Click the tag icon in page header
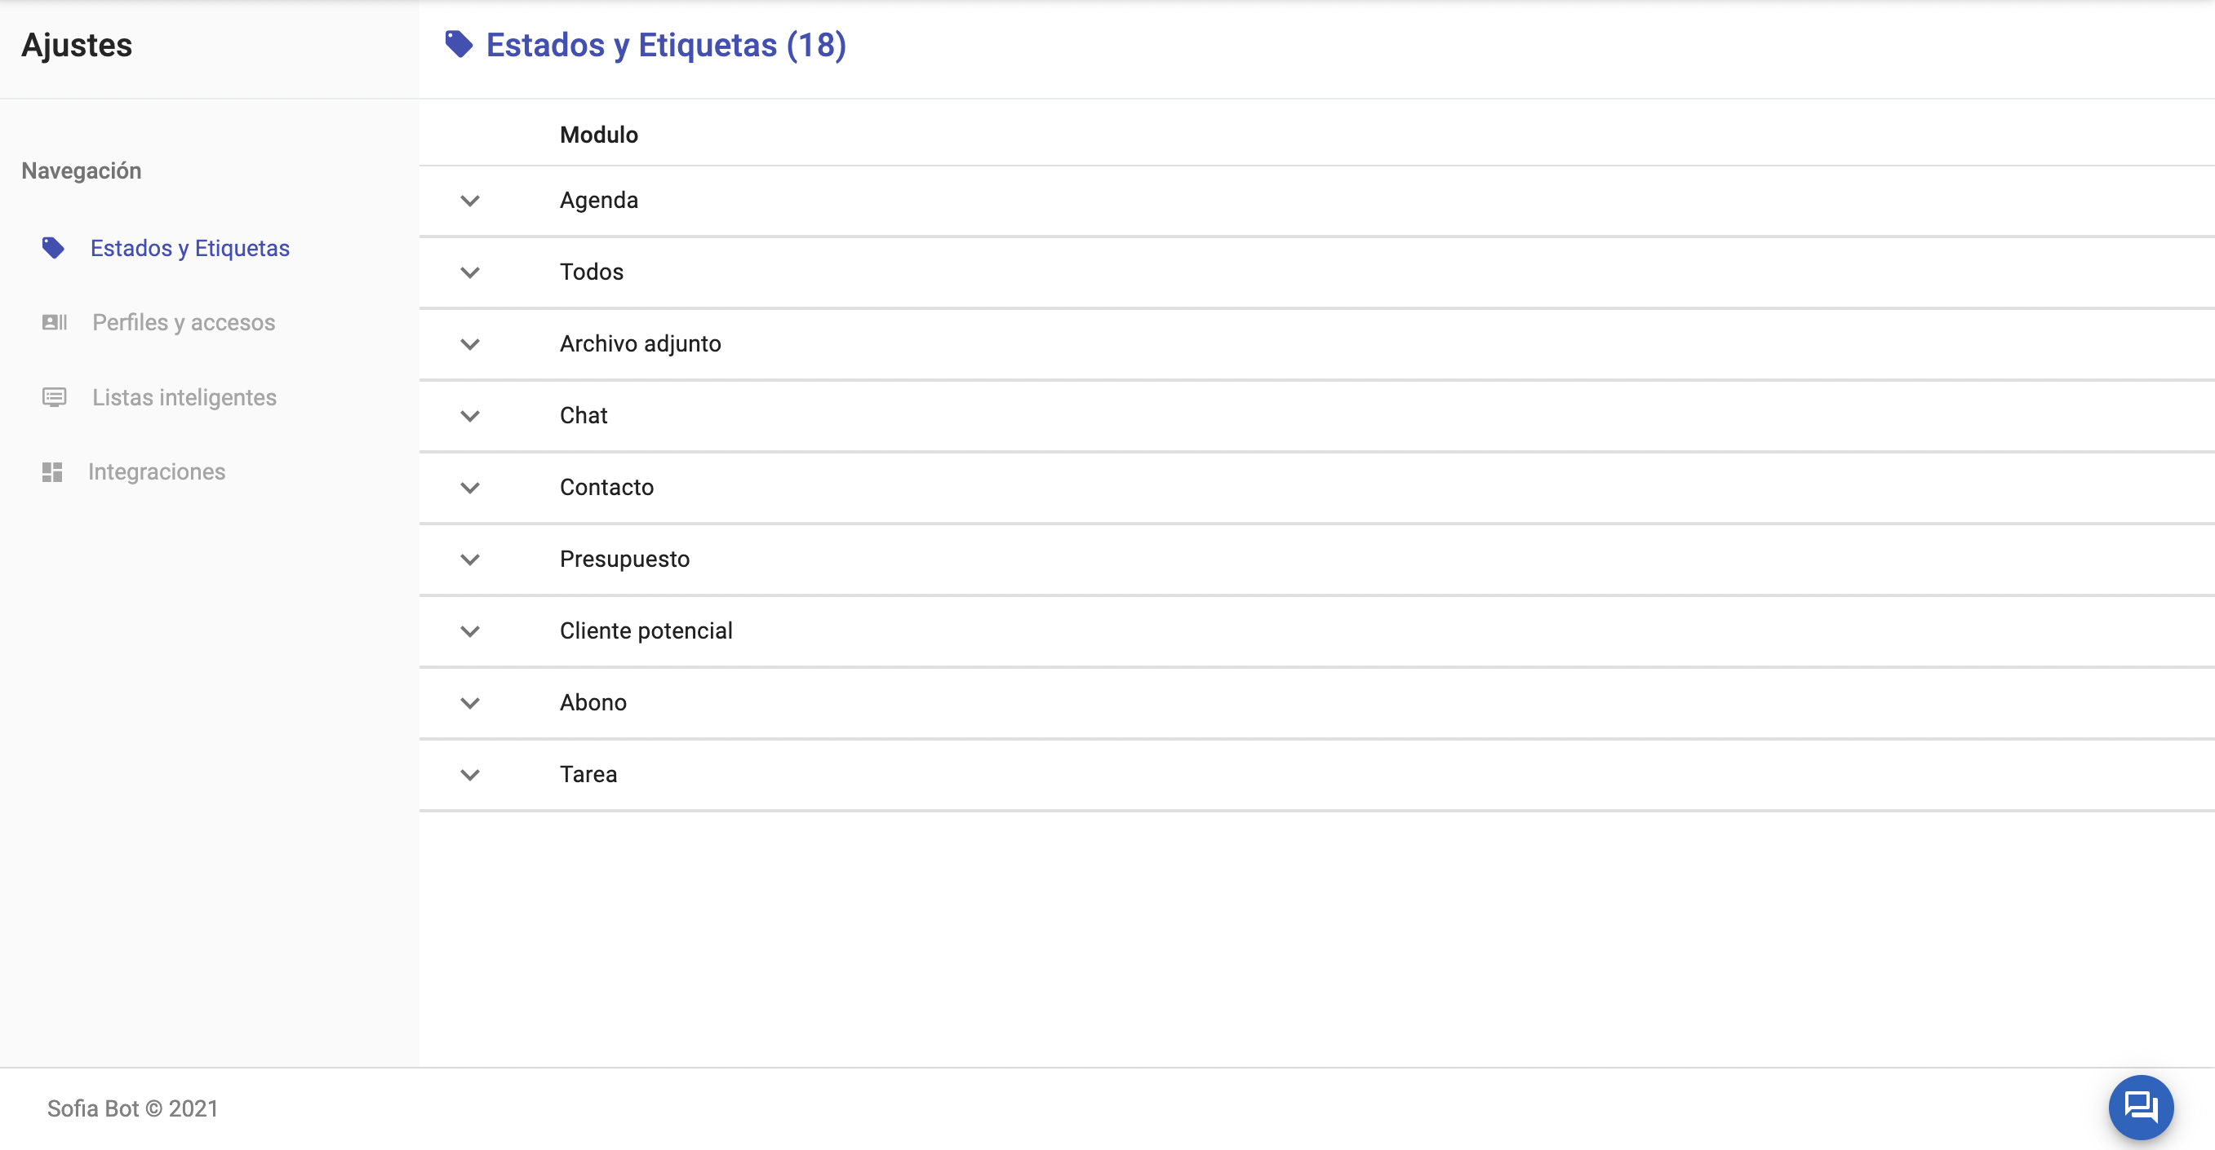Screen dimensions: 2215x1150 tap(459, 45)
